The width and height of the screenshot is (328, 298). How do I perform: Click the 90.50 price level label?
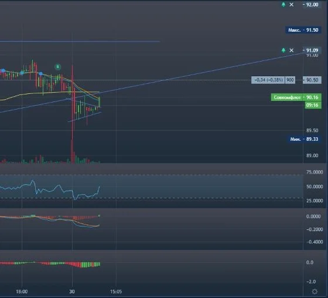pos(312,80)
